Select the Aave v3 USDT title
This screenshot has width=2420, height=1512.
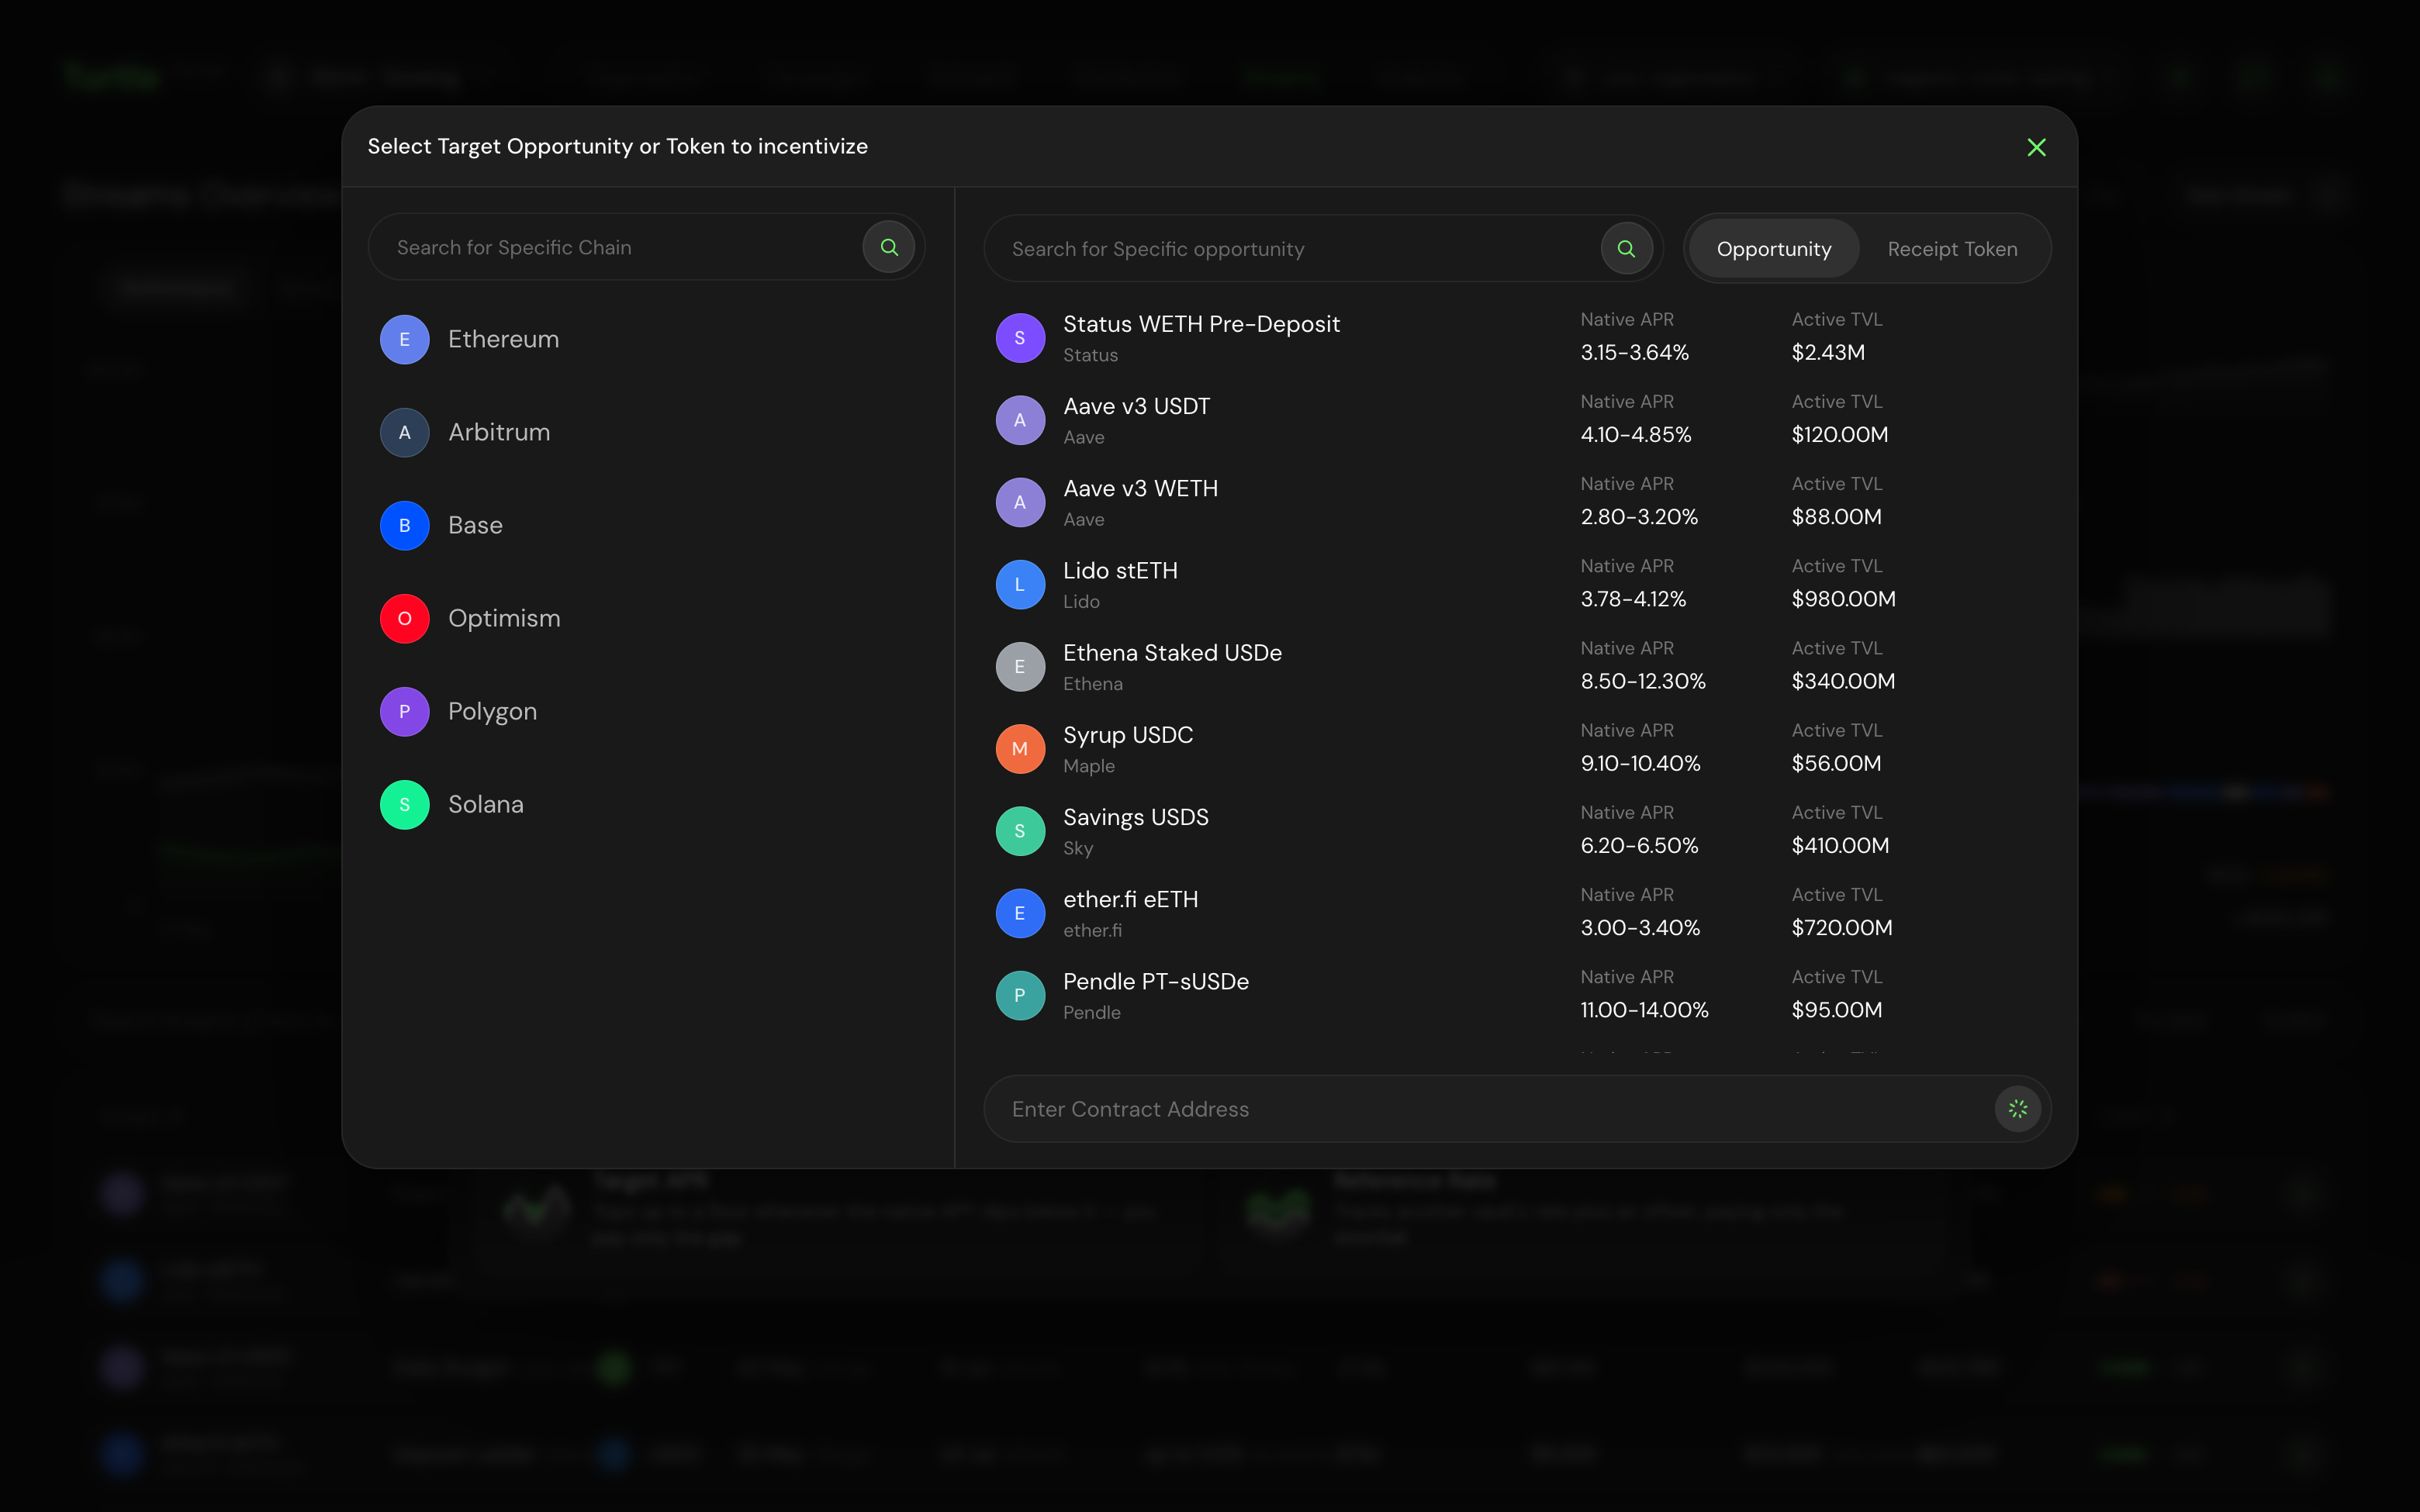(x=1136, y=406)
